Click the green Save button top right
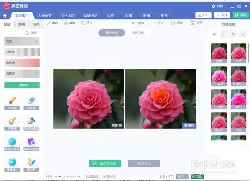The image size is (250, 181). tap(241, 15)
